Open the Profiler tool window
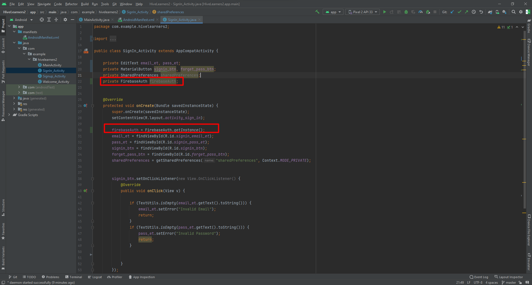 (114, 277)
